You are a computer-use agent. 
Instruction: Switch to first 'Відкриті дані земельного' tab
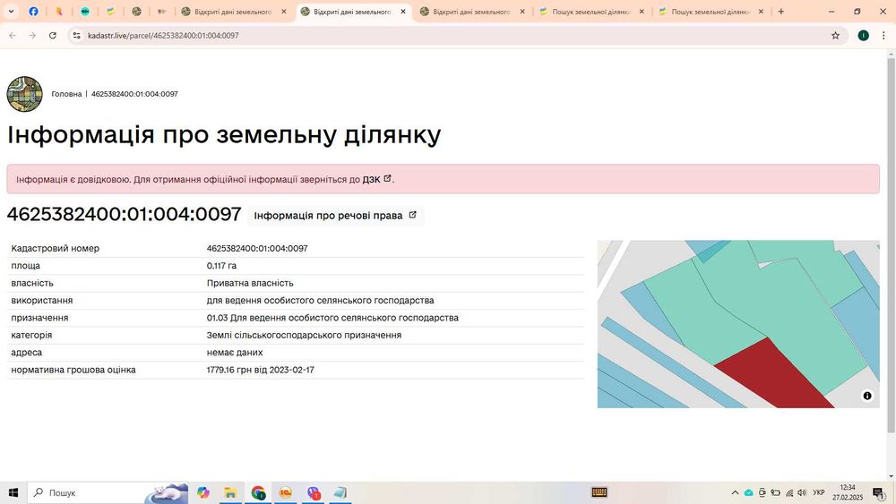click(233, 12)
